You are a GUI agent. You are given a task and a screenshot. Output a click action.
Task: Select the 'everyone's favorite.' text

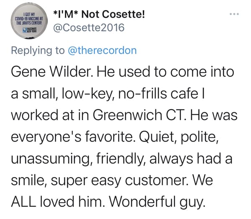tap(72, 137)
